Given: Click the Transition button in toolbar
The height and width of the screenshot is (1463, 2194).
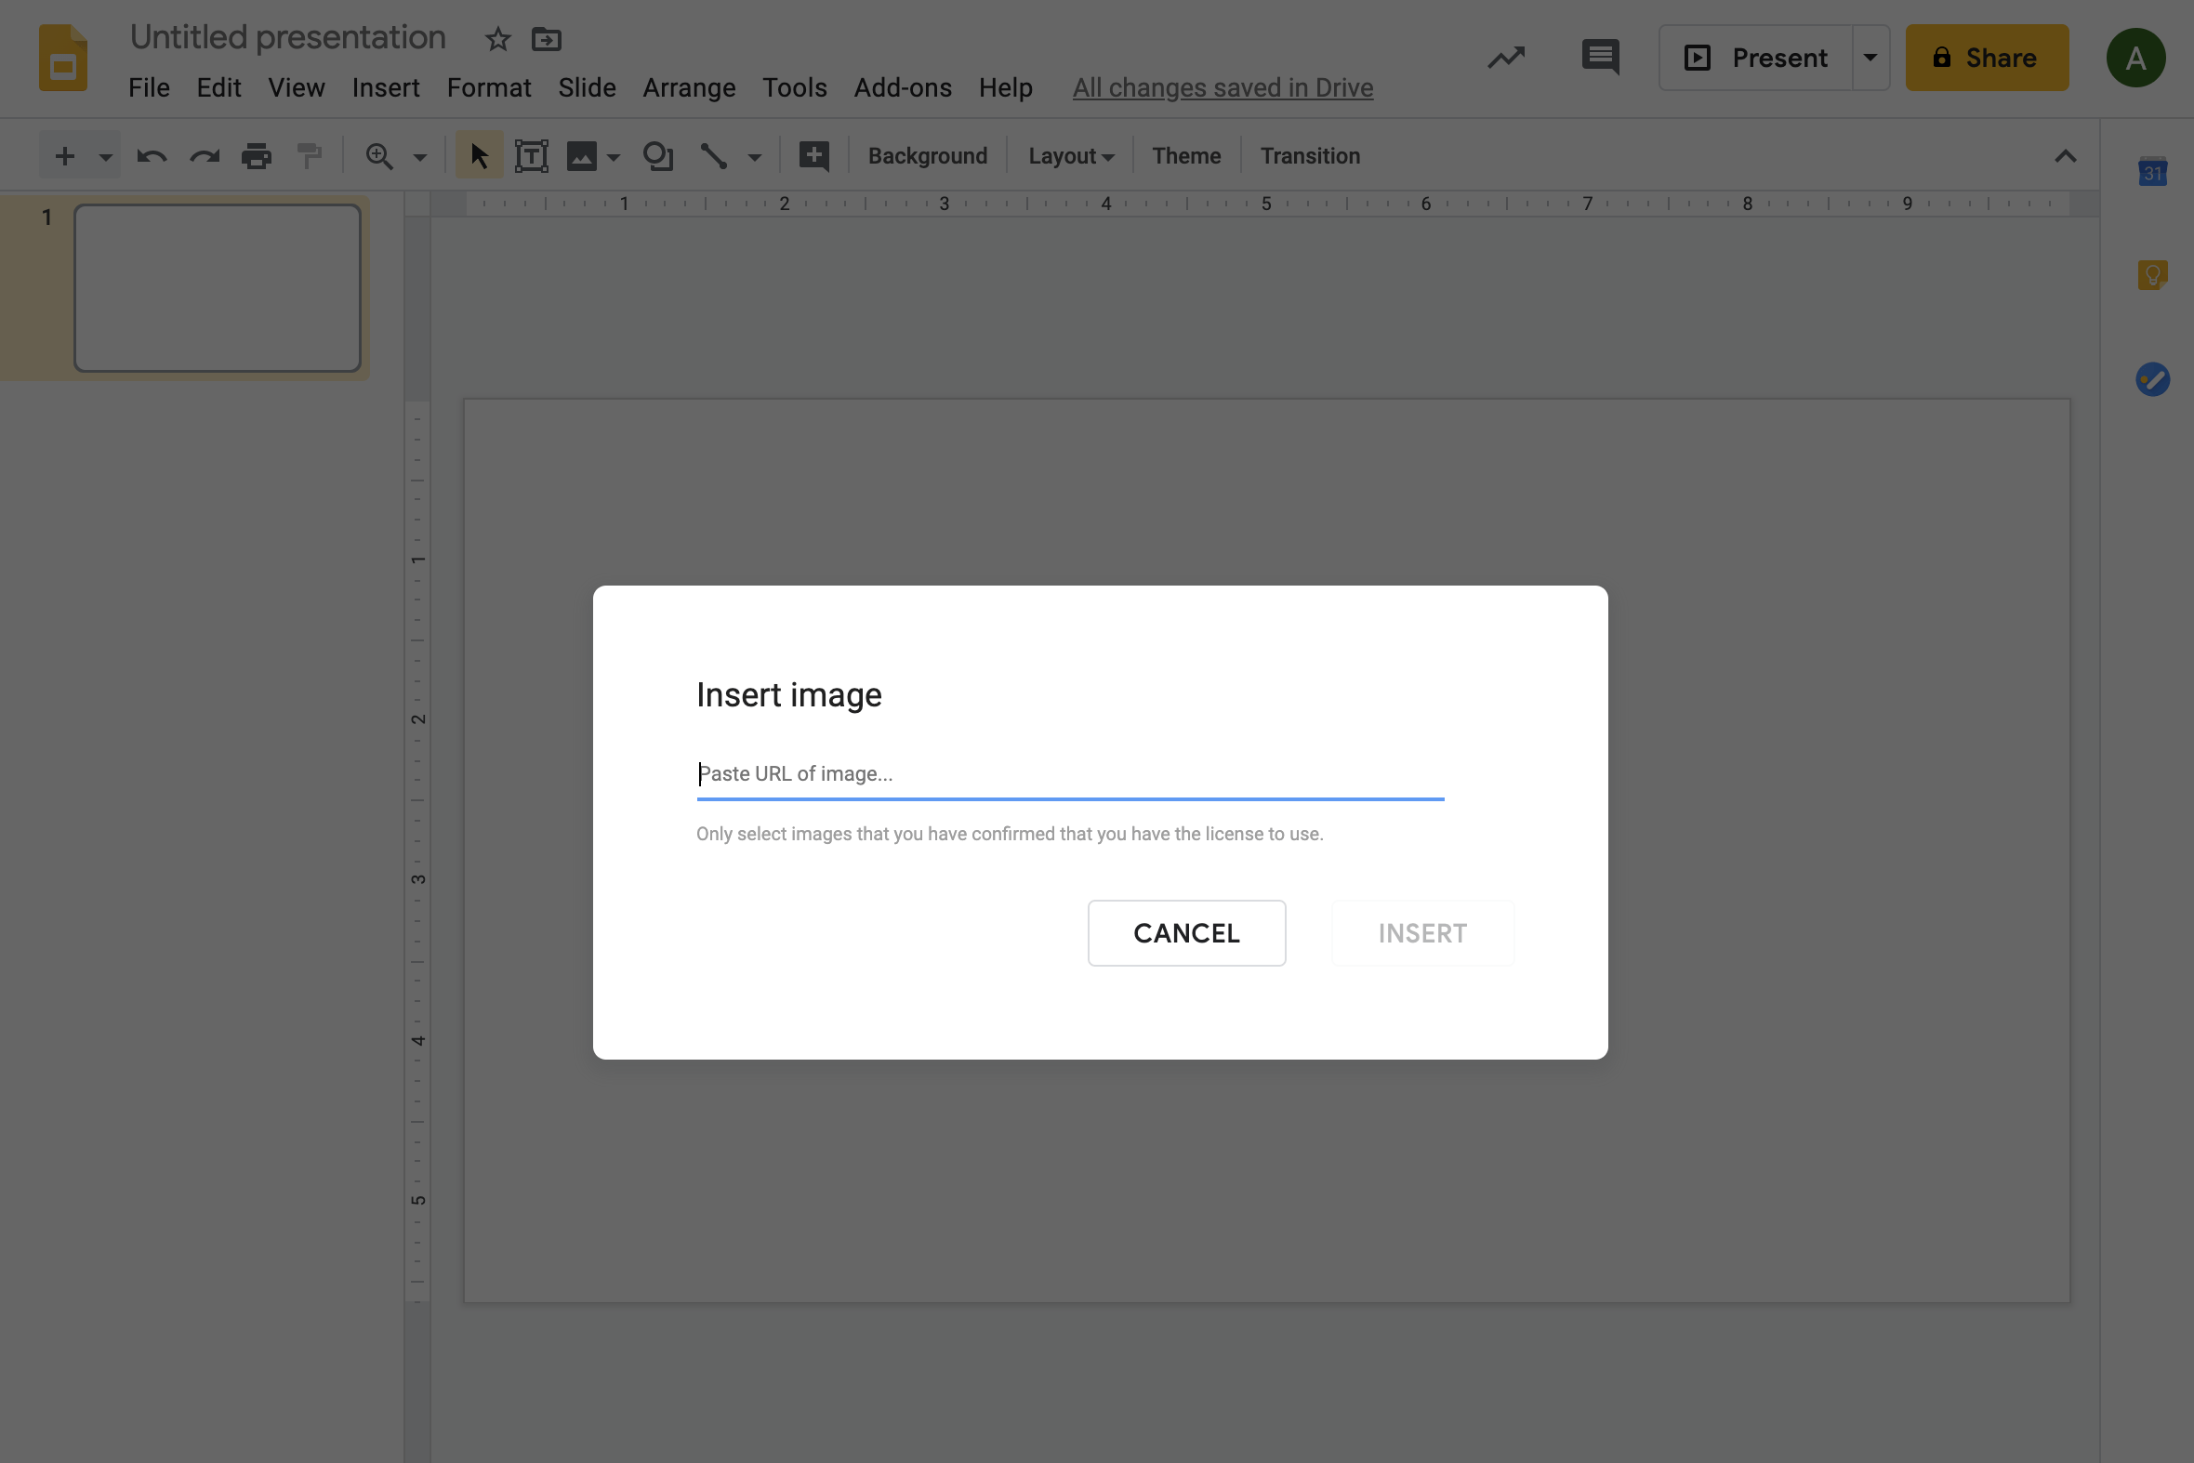Looking at the screenshot, I should 1309,155.
